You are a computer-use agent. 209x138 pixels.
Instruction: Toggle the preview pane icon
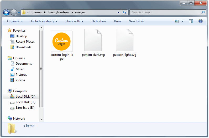tap(191, 21)
